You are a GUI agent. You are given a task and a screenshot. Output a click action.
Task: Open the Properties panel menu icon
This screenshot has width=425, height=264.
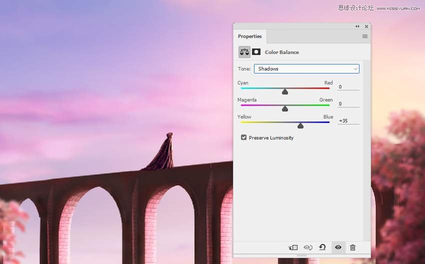(x=365, y=36)
